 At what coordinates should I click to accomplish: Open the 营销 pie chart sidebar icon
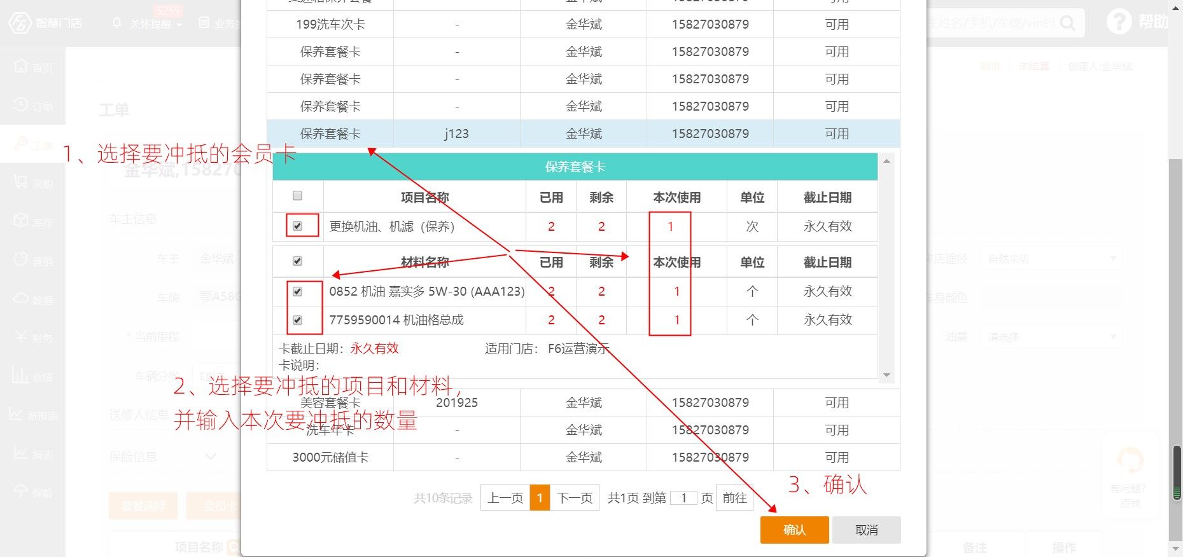click(21, 260)
